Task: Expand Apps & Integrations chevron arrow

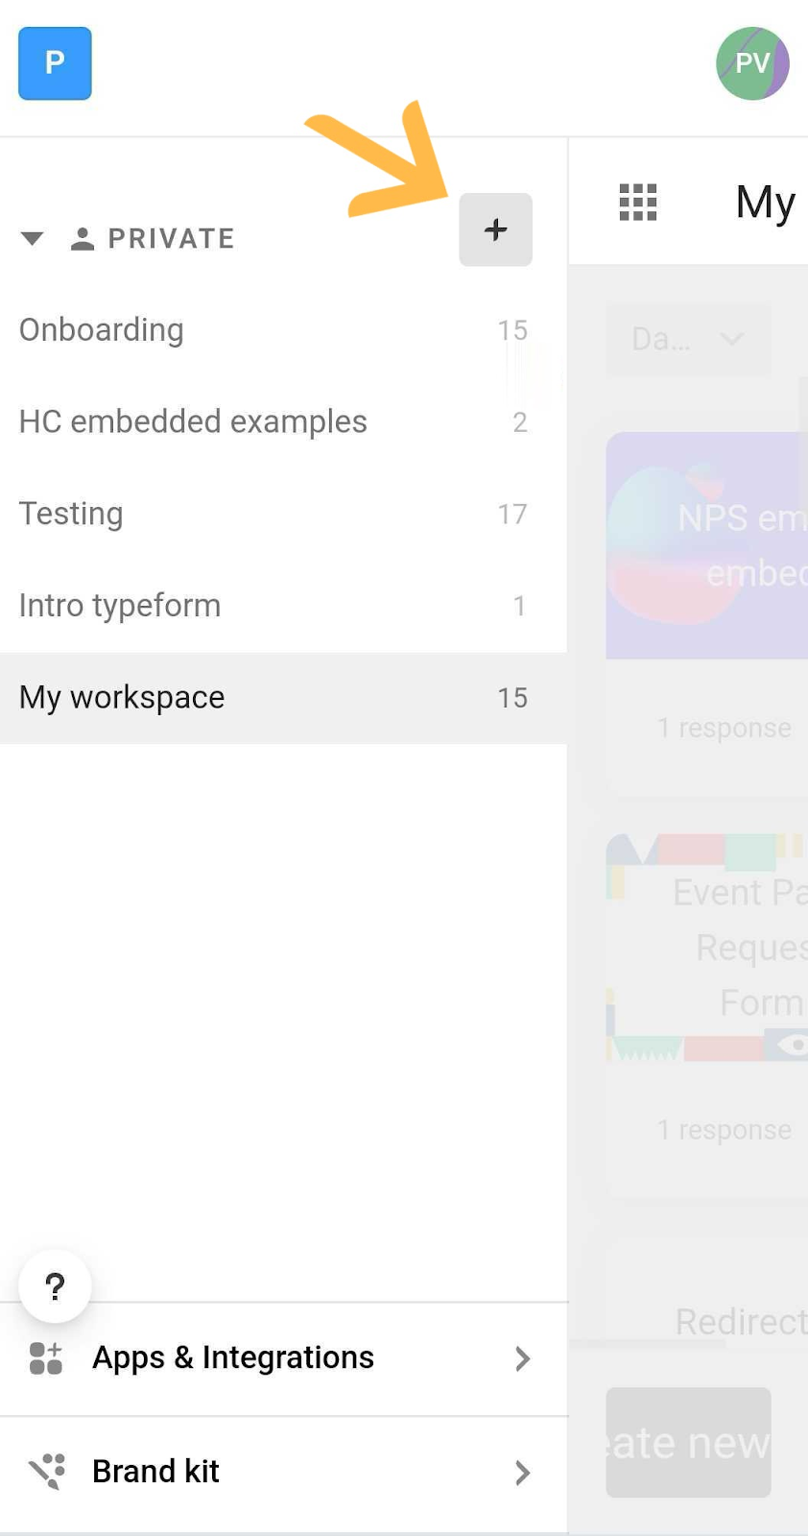Action: pyautogui.click(x=522, y=1358)
